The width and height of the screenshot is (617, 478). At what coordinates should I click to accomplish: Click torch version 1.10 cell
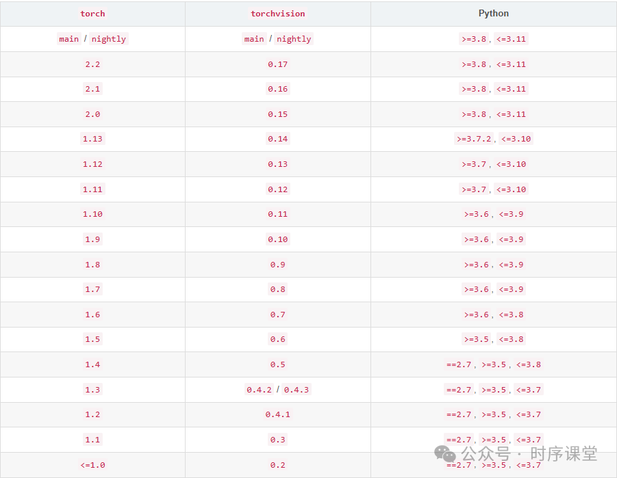[x=92, y=214]
